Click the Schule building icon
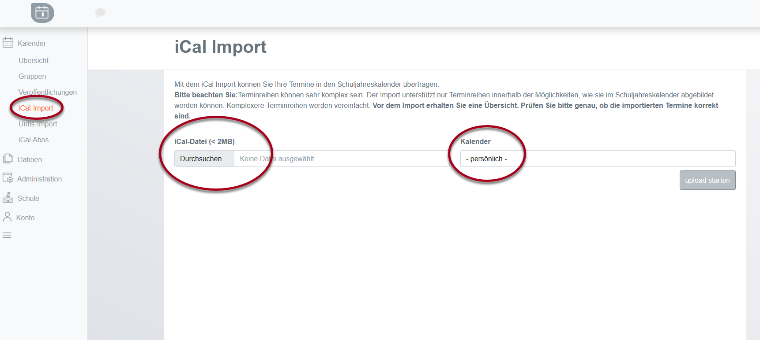 tap(8, 197)
